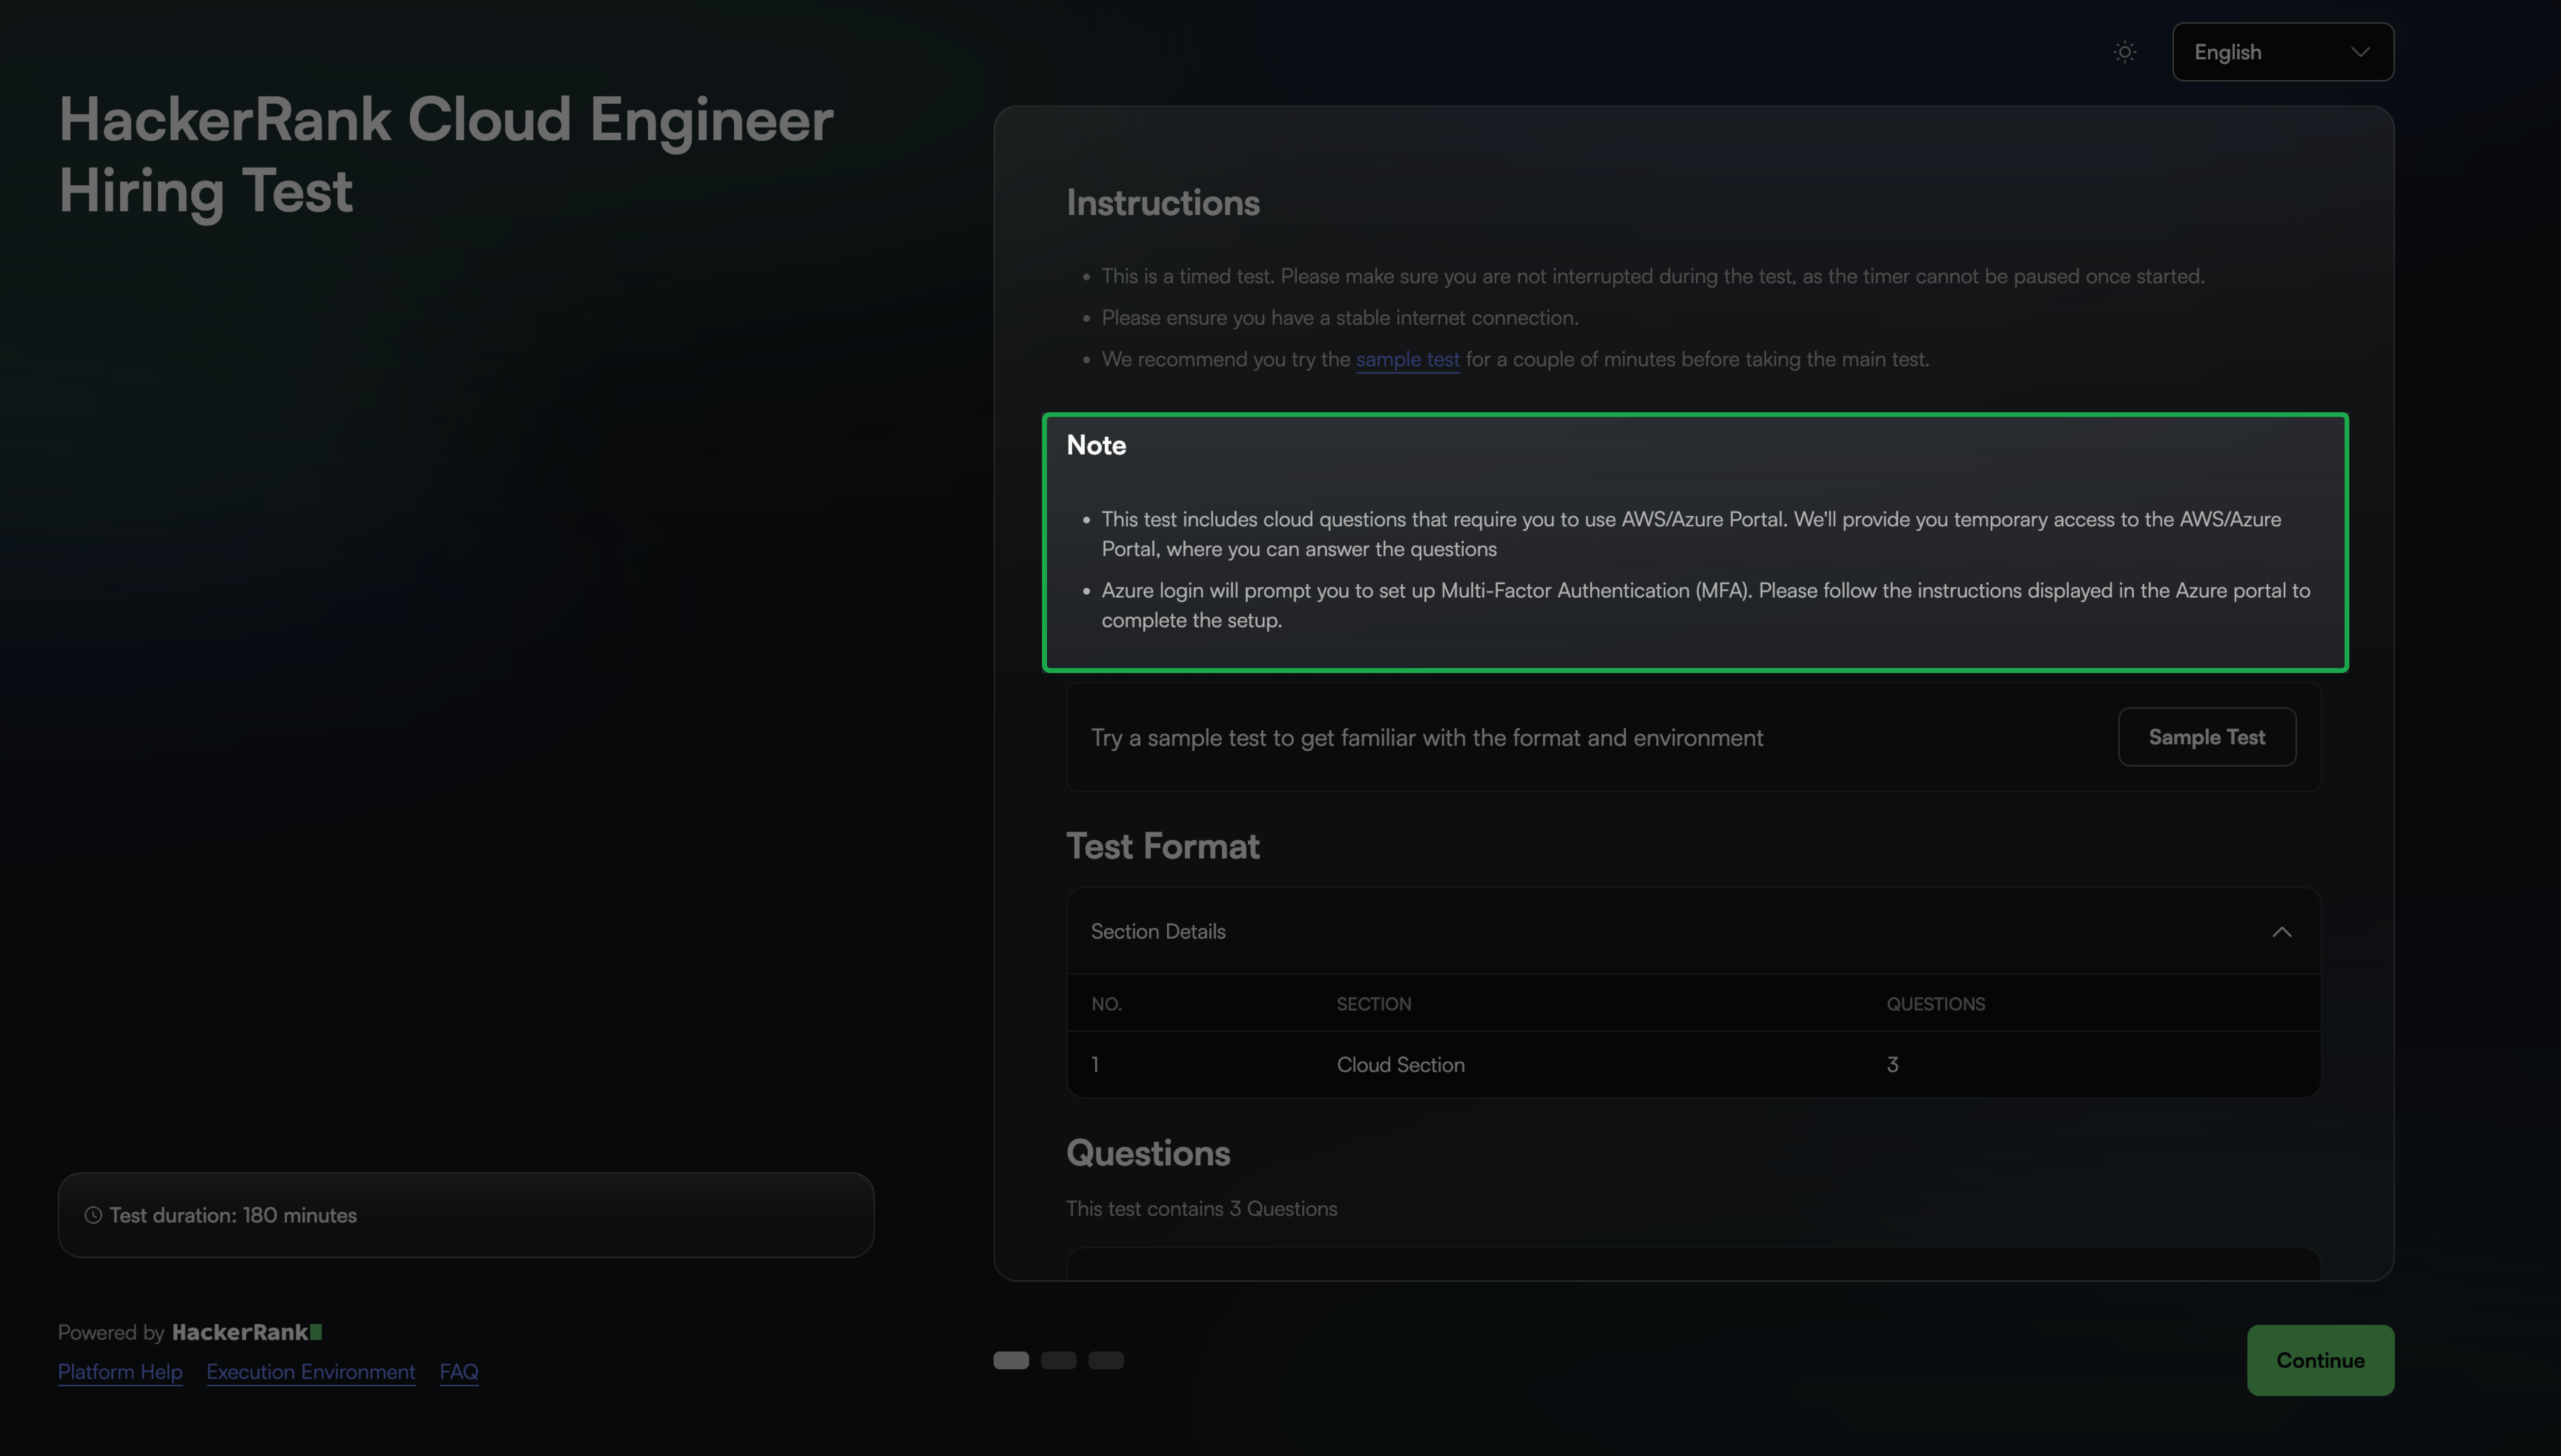Viewport: 2561px width, 1456px height.
Task: Click the QUESTIONS column header
Action: 1935,1004
